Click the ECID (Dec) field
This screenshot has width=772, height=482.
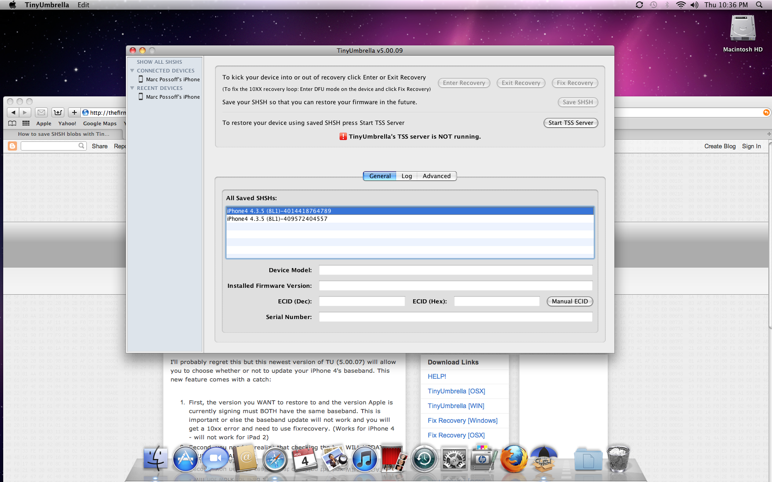point(362,301)
